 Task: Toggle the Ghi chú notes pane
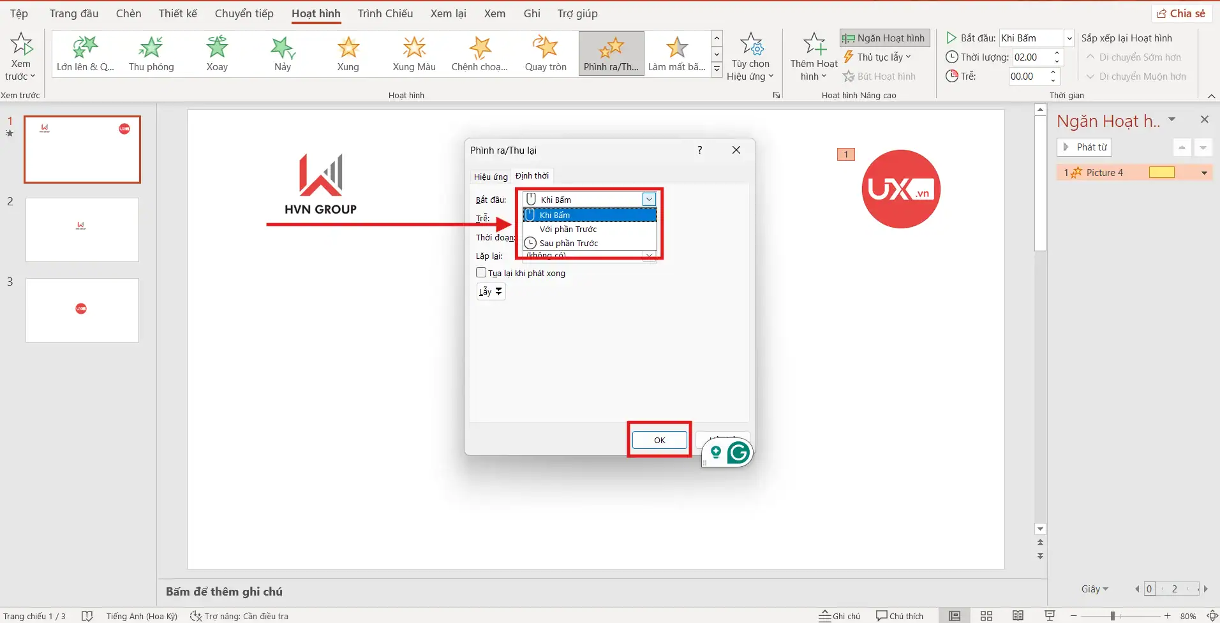840,616
